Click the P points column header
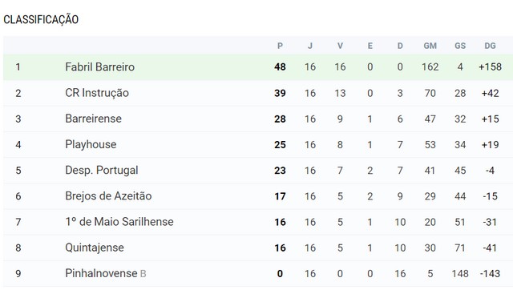The height and width of the screenshot is (294, 513). [x=280, y=46]
